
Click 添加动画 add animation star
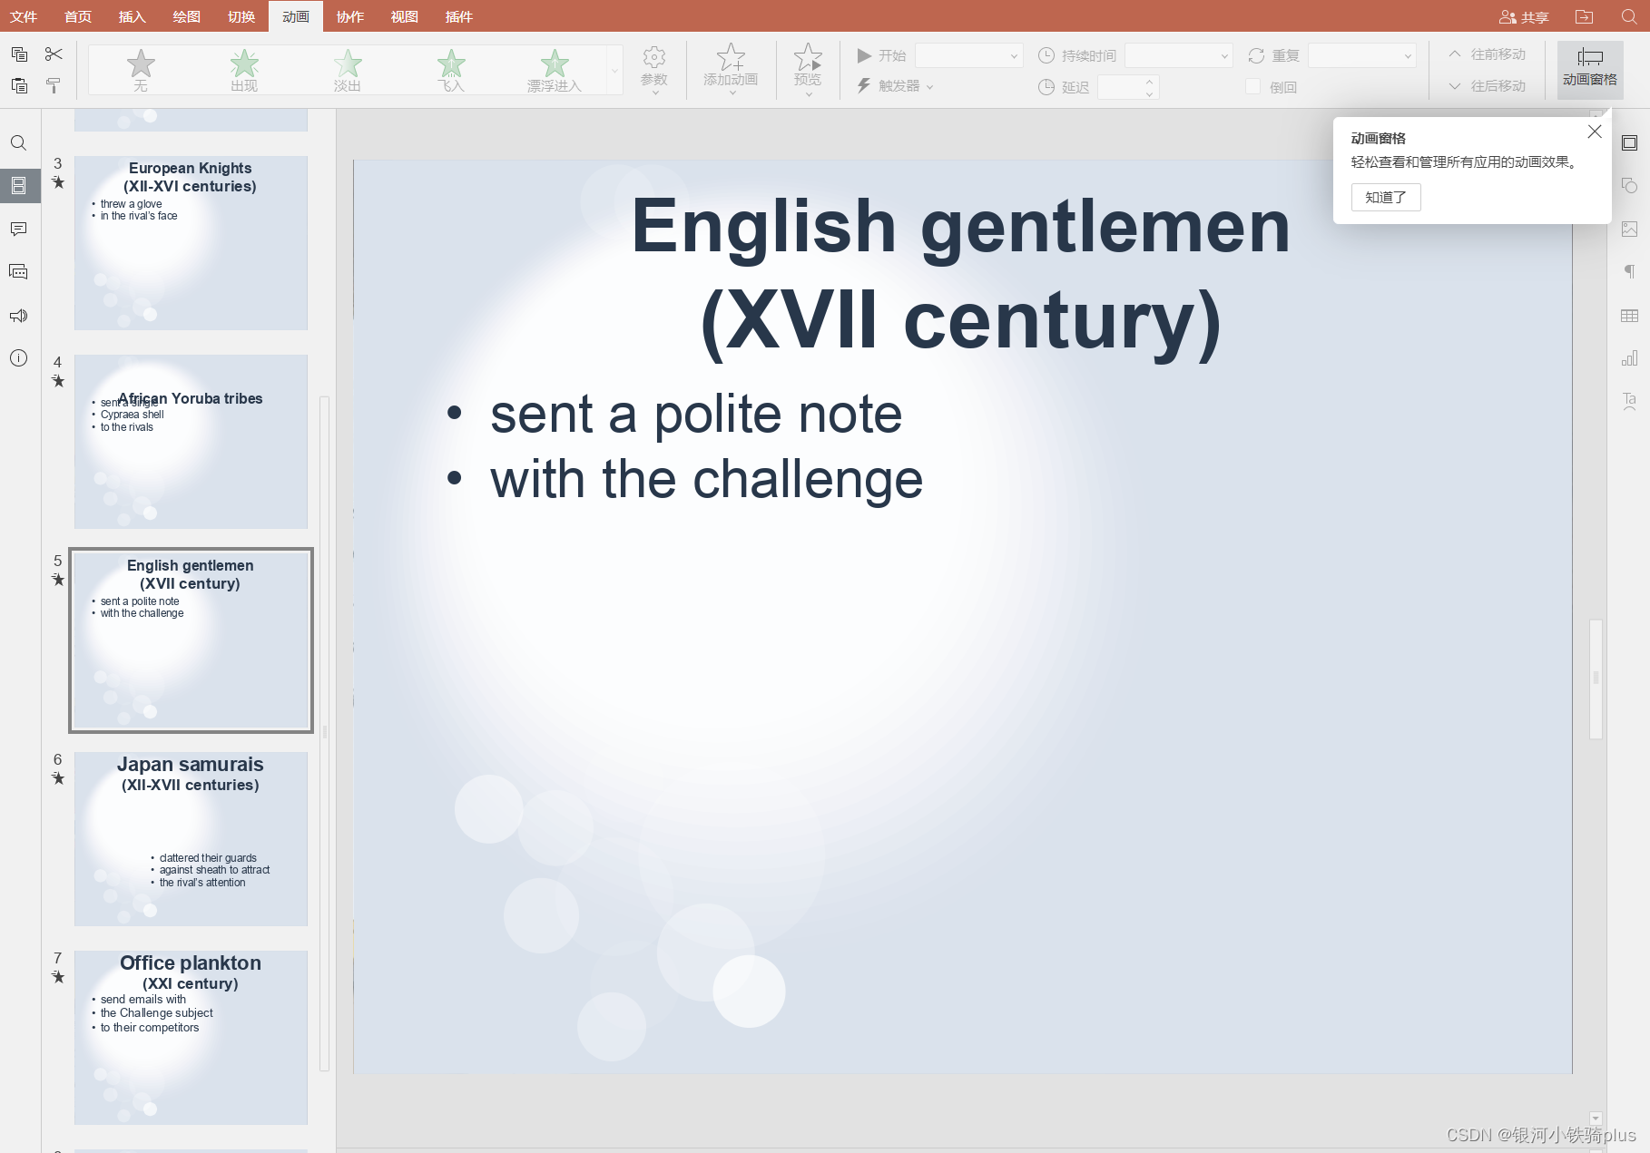[x=731, y=70]
